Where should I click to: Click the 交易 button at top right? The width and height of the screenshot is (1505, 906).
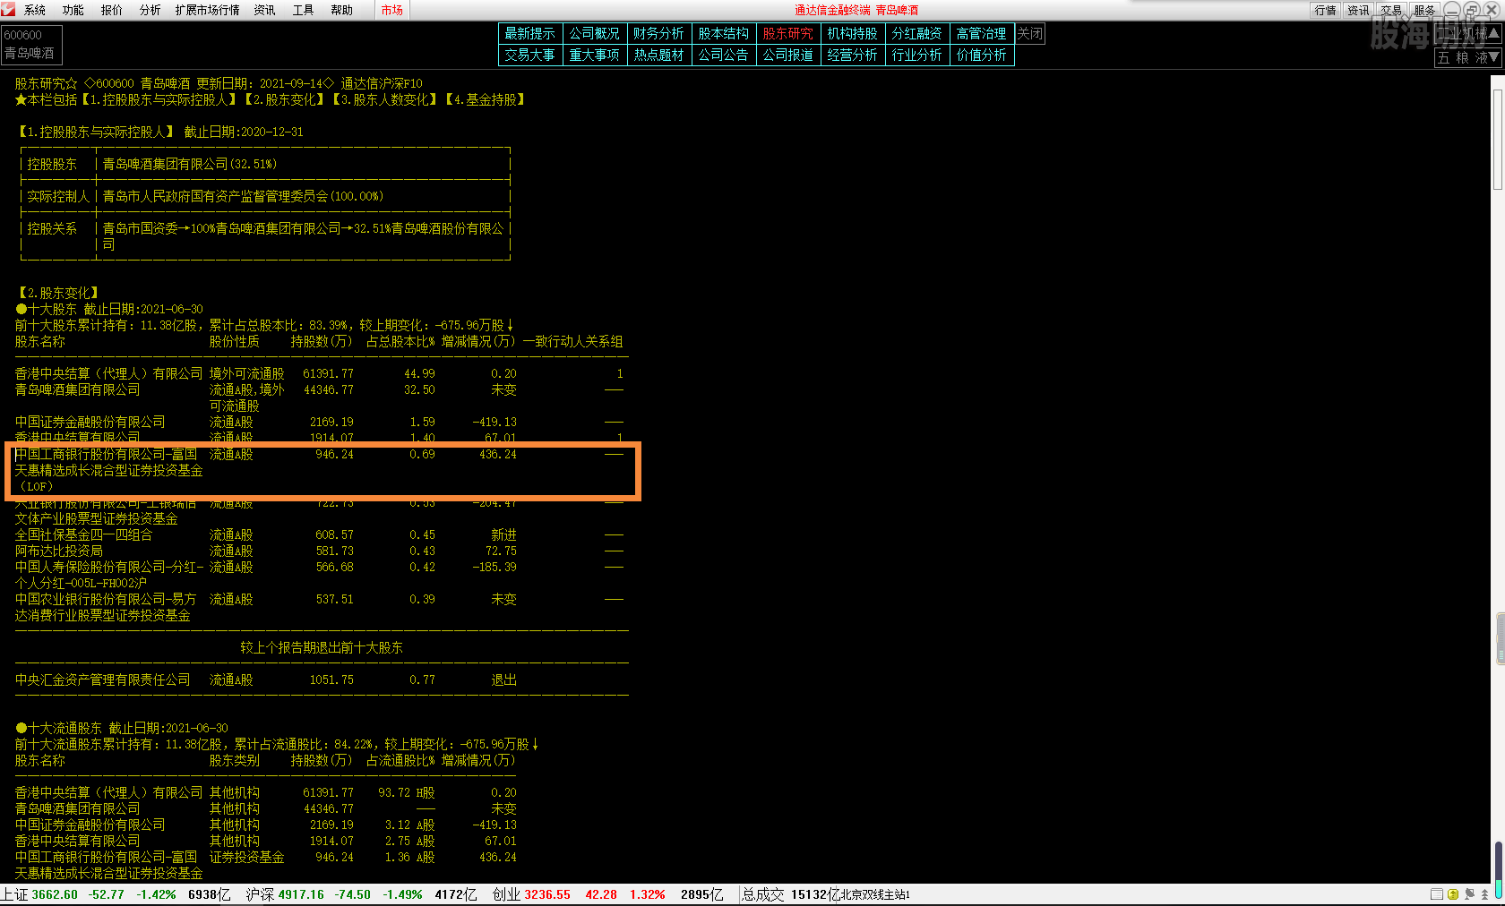tap(1391, 10)
